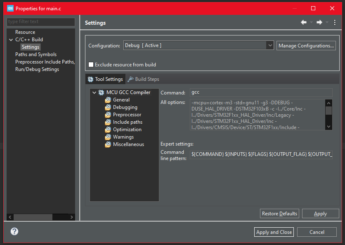This screenshot has height=245, width=345.
Task: Click the General folder icon
Action: [108, 100]
